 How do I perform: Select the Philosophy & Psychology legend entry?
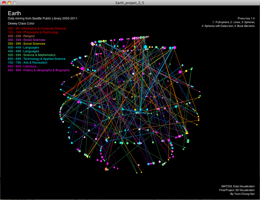[33, 32]
